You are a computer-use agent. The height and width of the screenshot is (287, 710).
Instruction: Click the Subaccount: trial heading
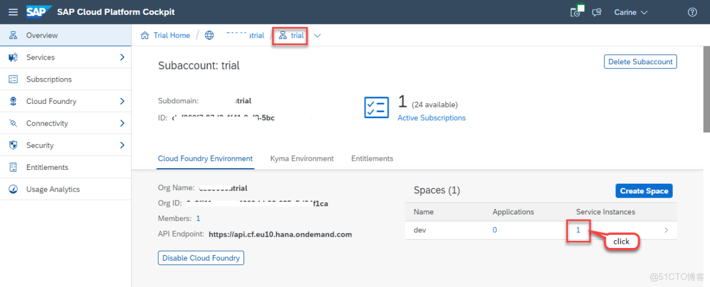(x=198, y=65)
